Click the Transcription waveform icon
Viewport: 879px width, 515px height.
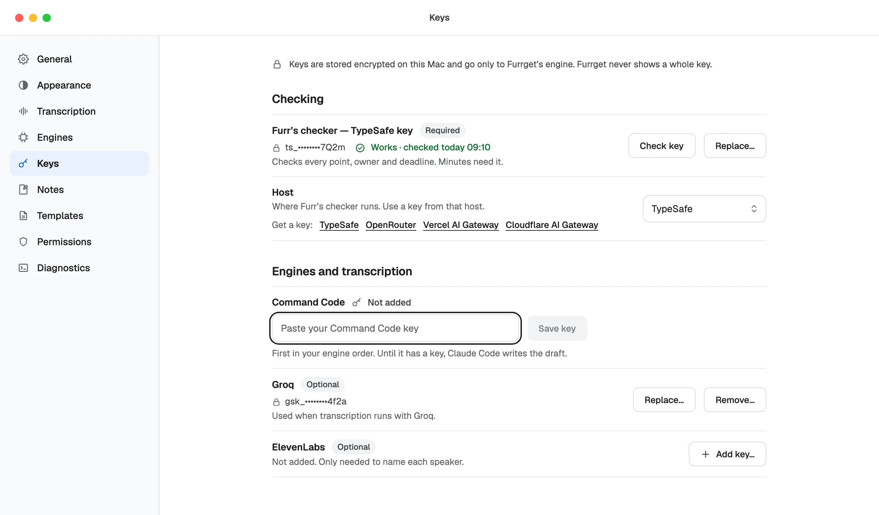click(23, 111)
